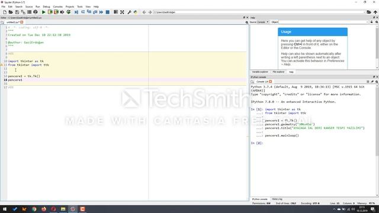The width and height of the screenshot is (379, 213).
Task: Interrupt kernel button in IPython console
Action: pyautogui.click(x=368, y=82)
